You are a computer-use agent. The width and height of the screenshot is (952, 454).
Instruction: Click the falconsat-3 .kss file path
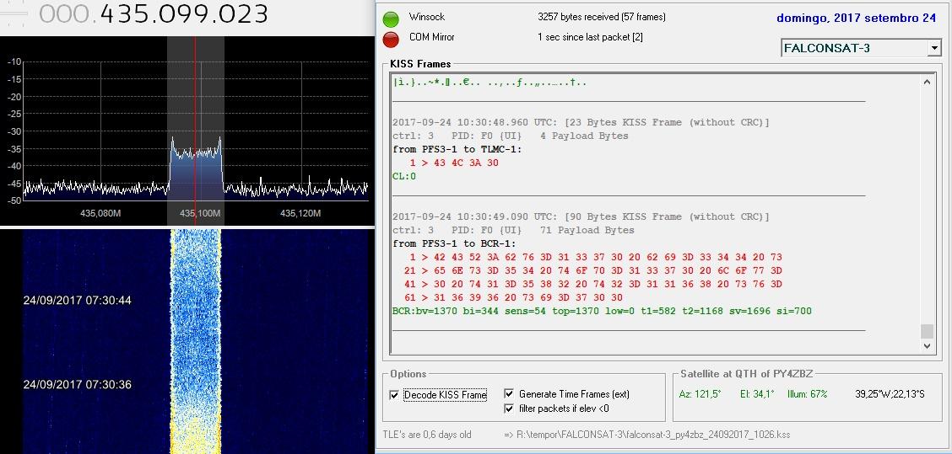click(x=647, y=435)
